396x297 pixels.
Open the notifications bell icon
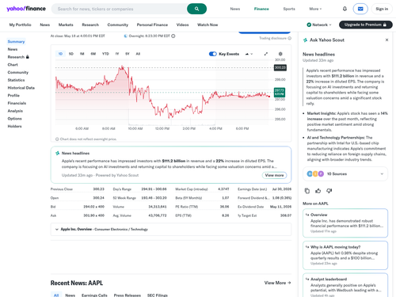point(345,9)
